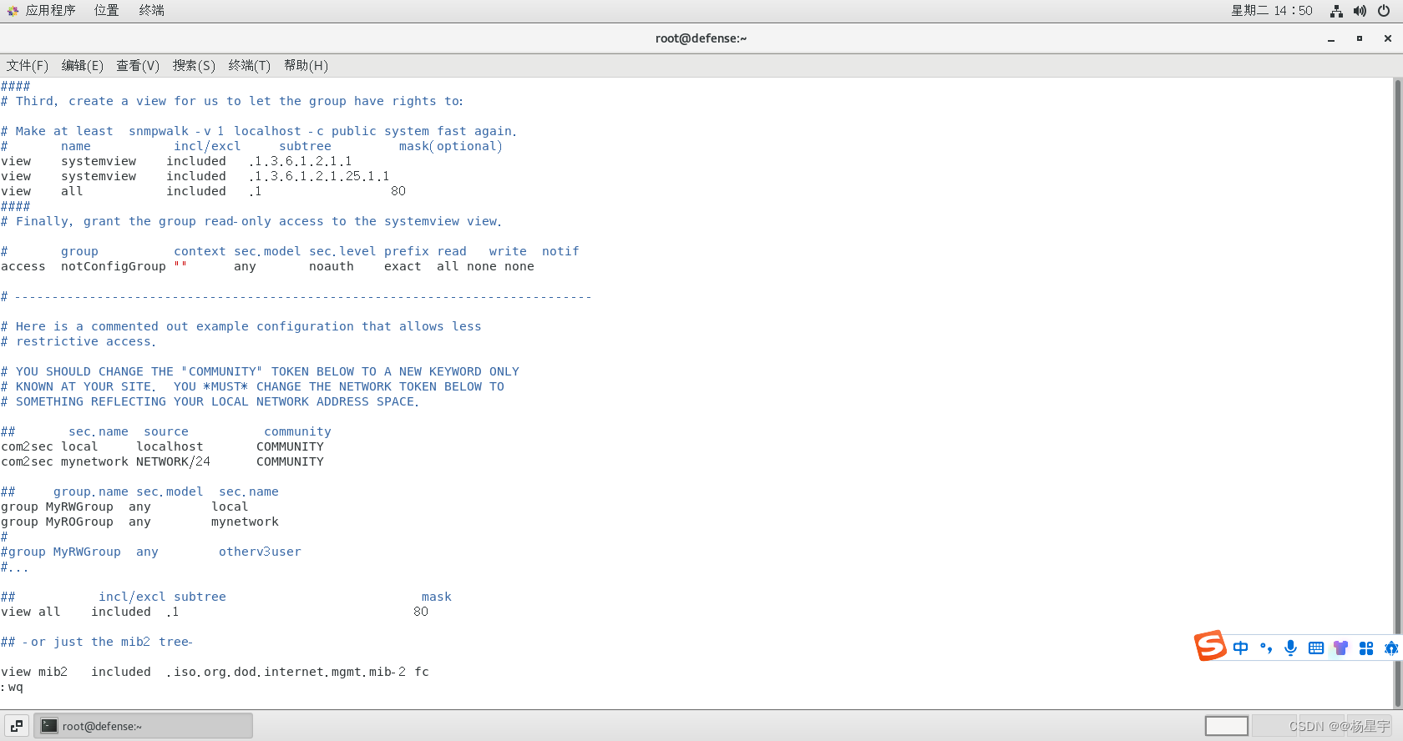Open the 位置 places menu

pyautogui.click(x=106, y=11)
